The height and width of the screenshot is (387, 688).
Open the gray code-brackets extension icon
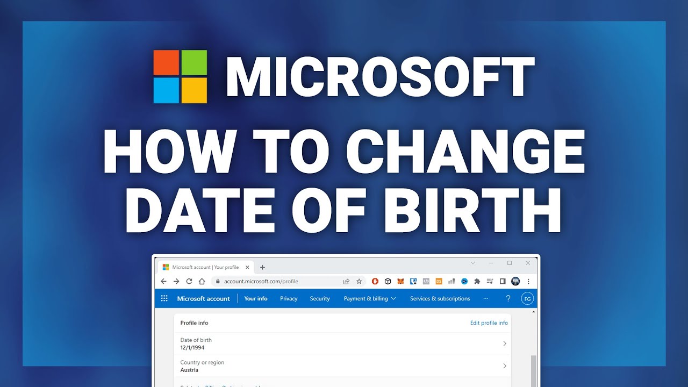pyautogui.click(x=426, y=281)
